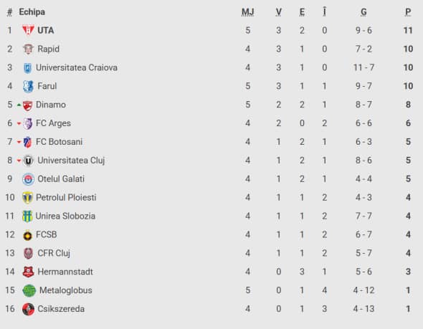The width and height of the screenshot is (423, 329).
Task: Click the UTA club crest icon
Action: tap(28, 30)
